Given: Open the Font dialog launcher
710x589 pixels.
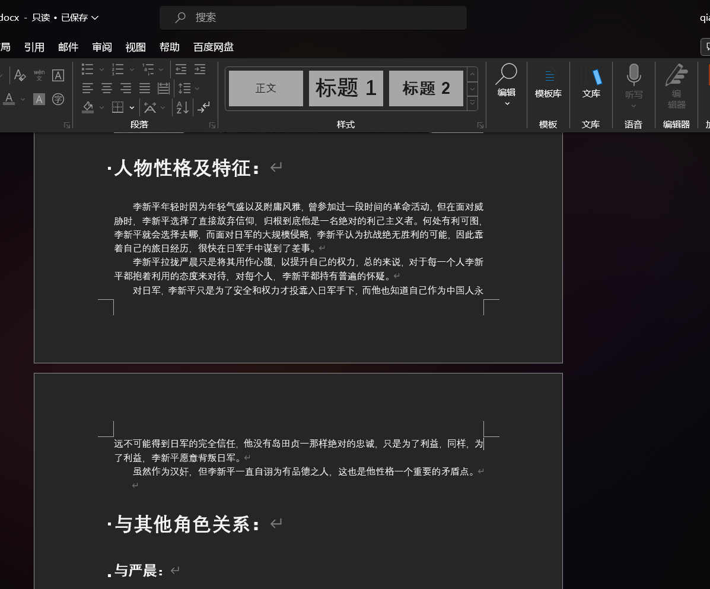Looking at the screenshot, I should tap(67, 125).
